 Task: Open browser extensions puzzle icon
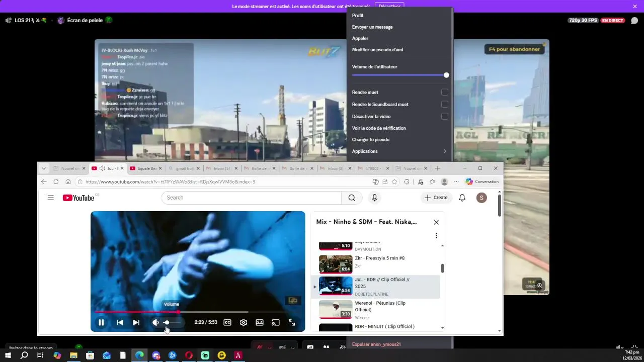(x=407, y=182)
